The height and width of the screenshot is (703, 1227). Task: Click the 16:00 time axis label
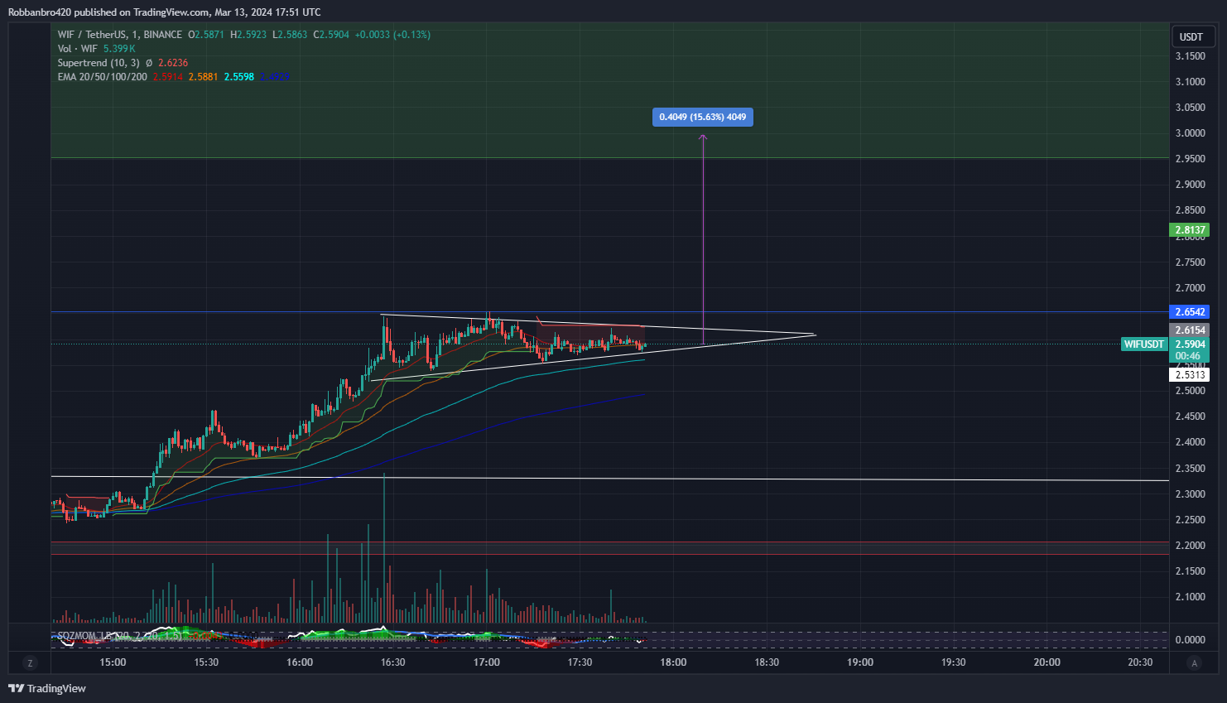pos(300,662)
